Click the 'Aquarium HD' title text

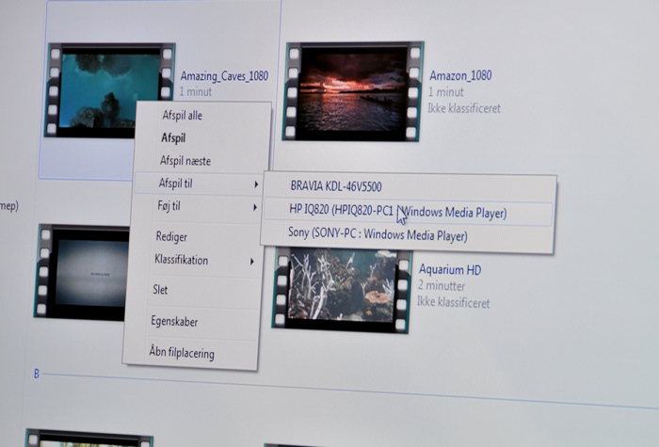click(x=450, y=270)
